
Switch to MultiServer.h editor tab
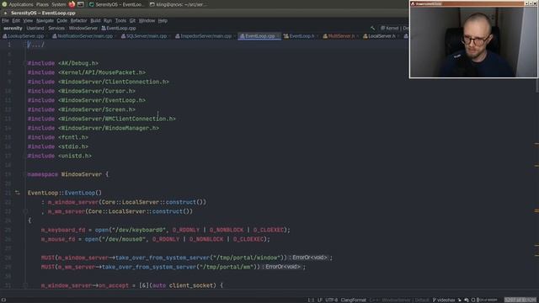(339, 36)
